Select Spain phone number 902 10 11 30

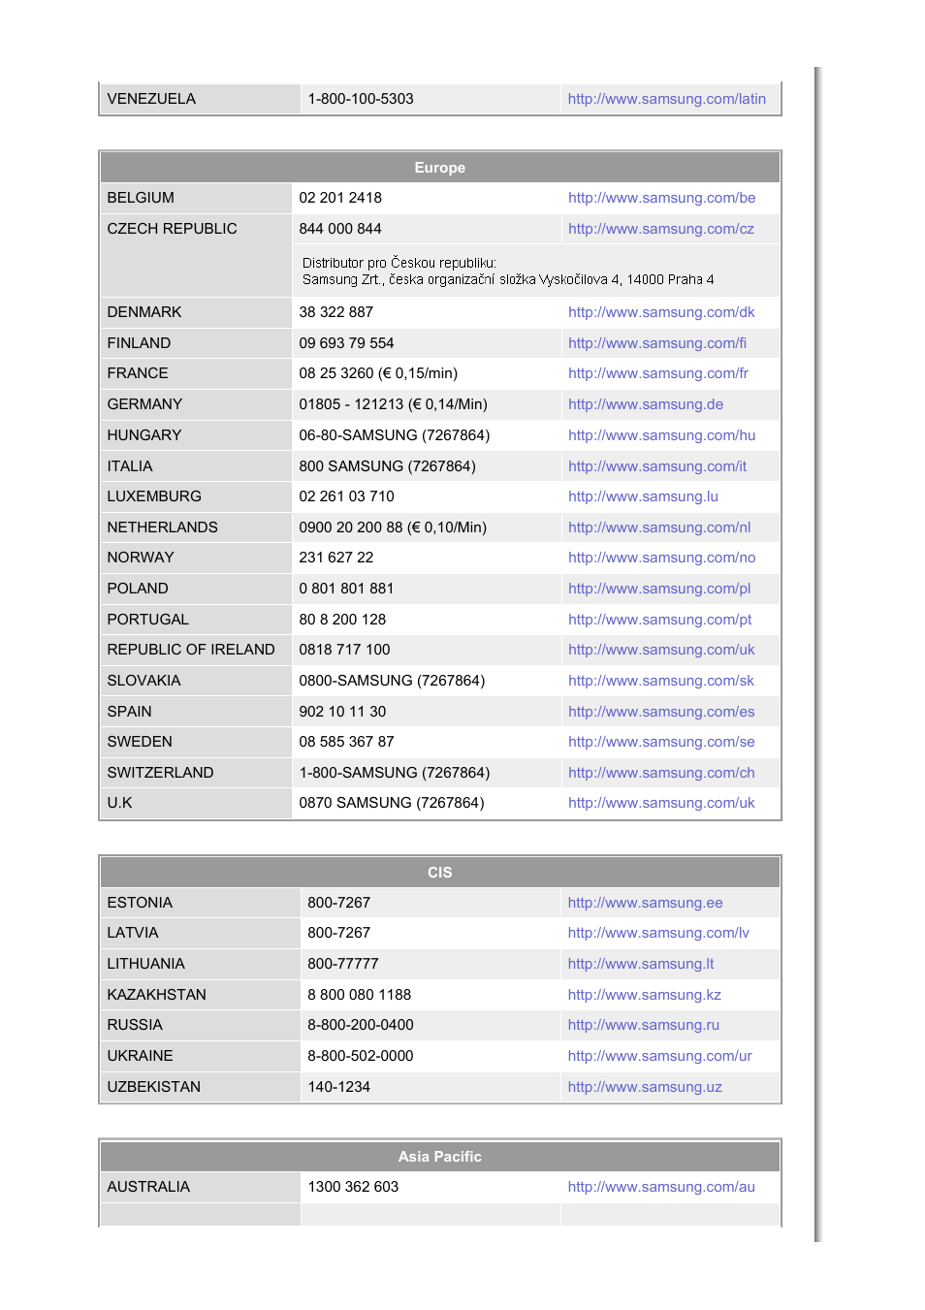pos(342,712)
